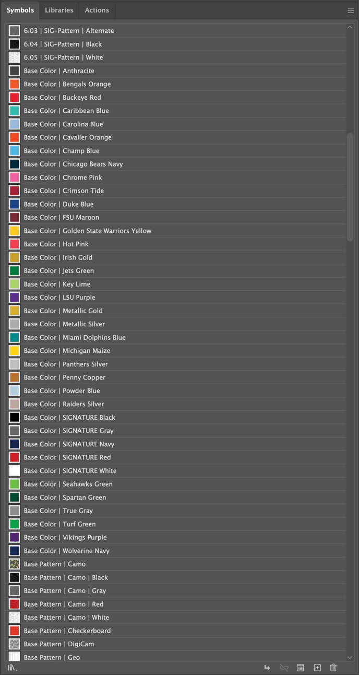Screen dimensions: 359x675
Task: Click the New Symbol icon
Action: (x=317, y=668)
